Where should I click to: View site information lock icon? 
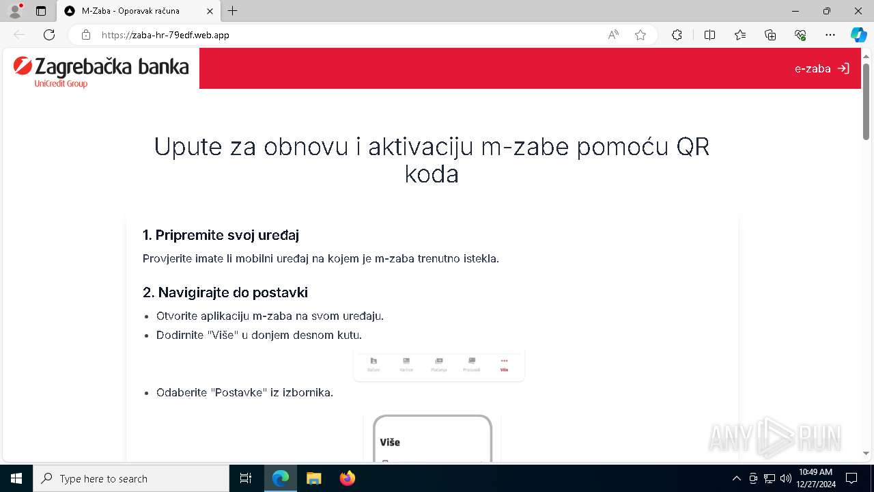(x=85, y=35)
